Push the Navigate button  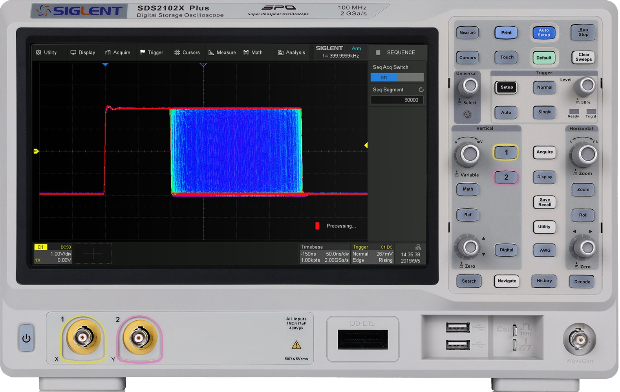coord(507,281)
